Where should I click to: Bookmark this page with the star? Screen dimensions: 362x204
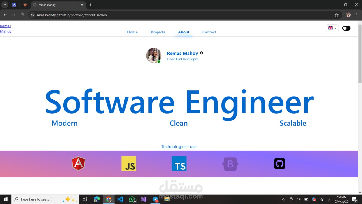click(x=337, y=15)
